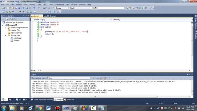Viewport: 197px width, 111px height.
Task: Click the Visual Studio taskbar icon
Action: tap(66, 108)
